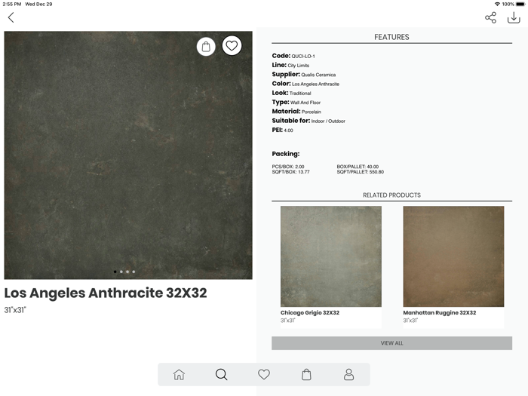
Task: Add tile to bag from image overlay
Action: pyautogui.click(x=206, y=47)
